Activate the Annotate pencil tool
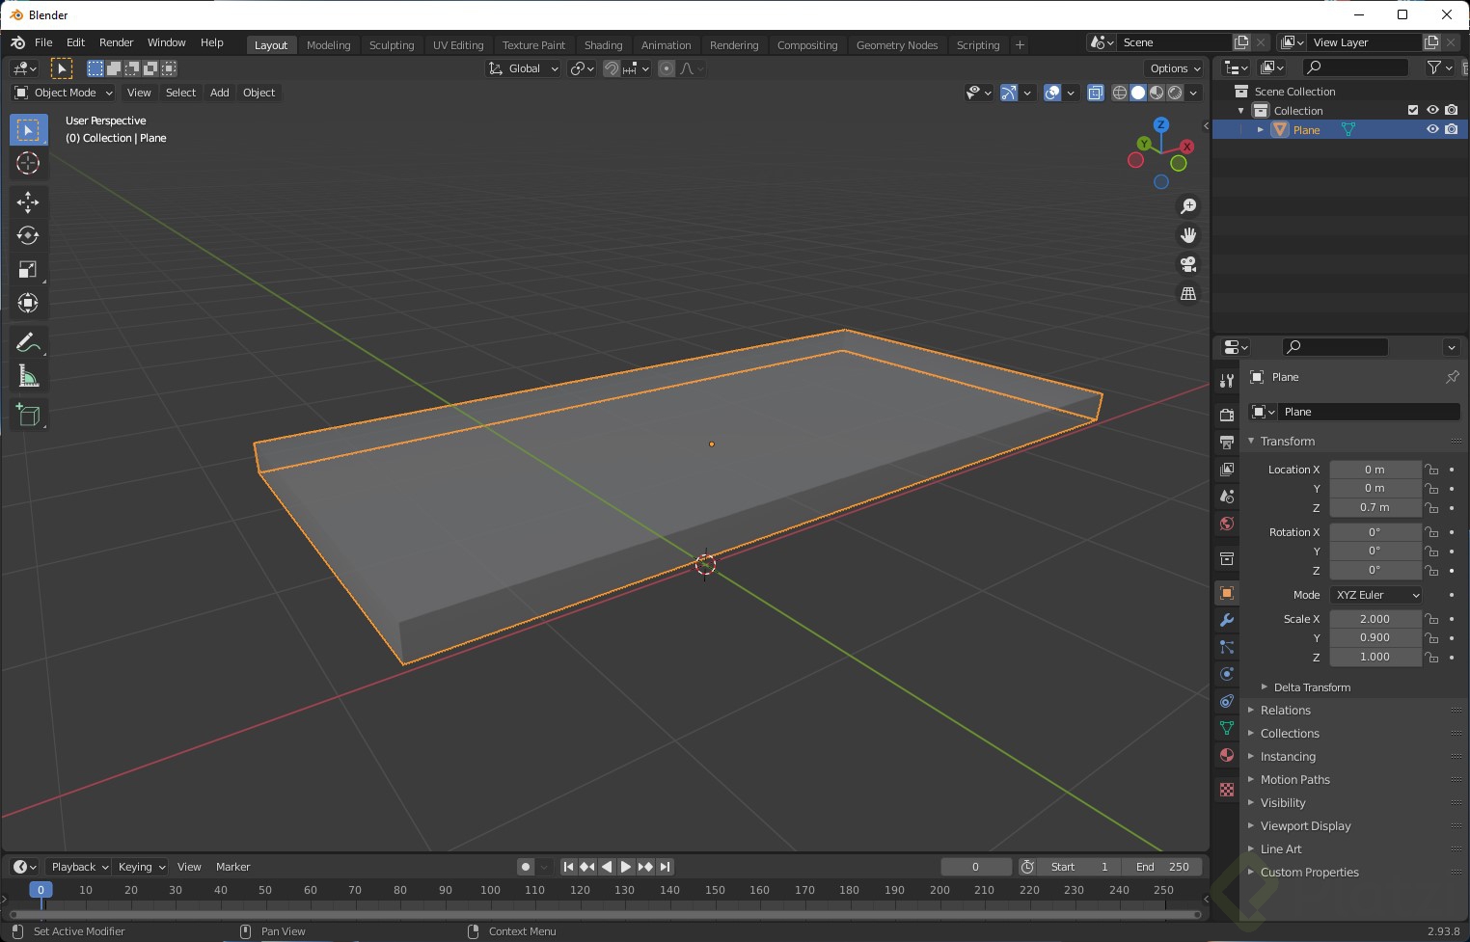This screenshot has height=942, width=1470. tap(28, 342)
